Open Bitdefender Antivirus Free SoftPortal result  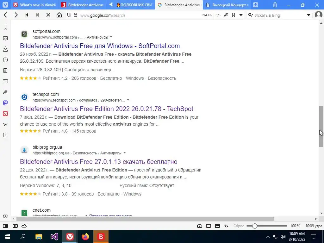[100, 46]
